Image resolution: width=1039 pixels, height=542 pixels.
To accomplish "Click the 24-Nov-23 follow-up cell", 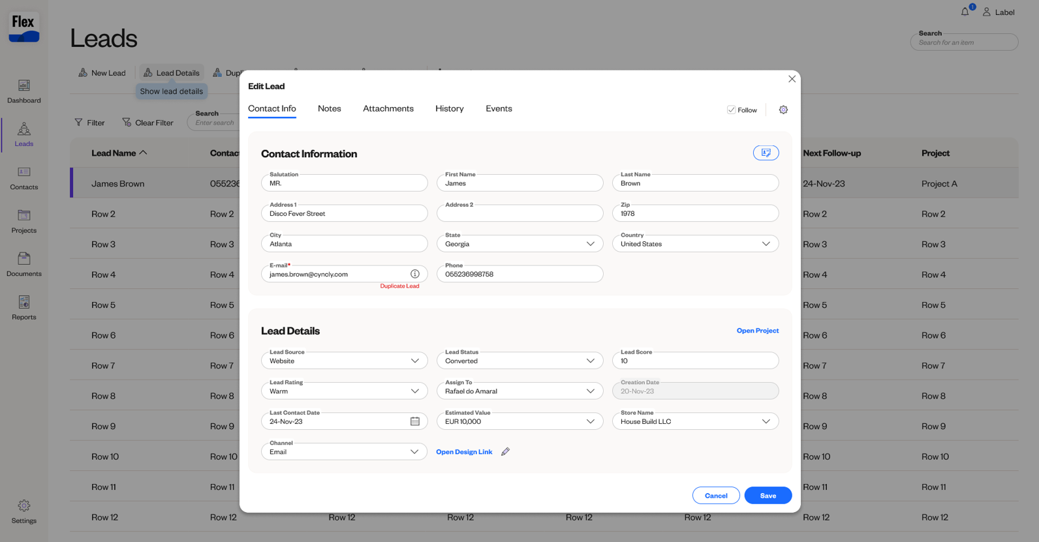I will pyautogui.click(x=824, y=183).
